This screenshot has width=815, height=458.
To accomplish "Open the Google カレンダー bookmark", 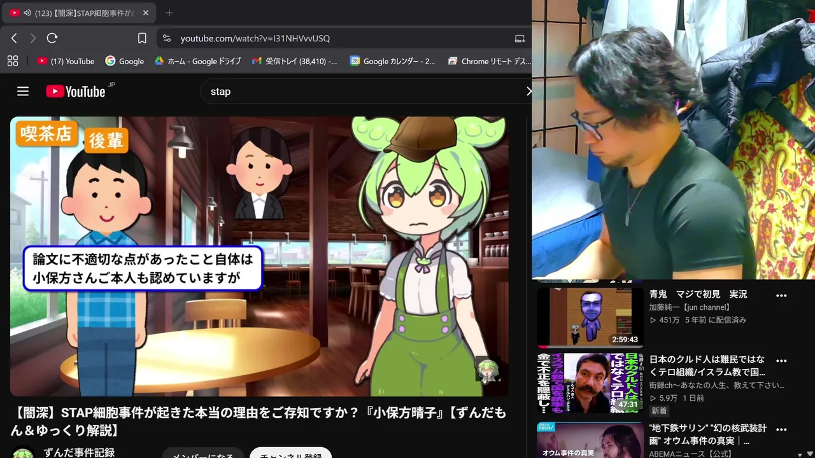I will click(x=393, y=61).
